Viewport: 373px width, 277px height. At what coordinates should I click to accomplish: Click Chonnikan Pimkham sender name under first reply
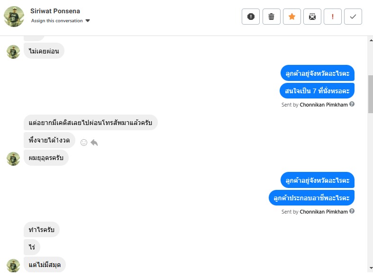pos(324,105)
